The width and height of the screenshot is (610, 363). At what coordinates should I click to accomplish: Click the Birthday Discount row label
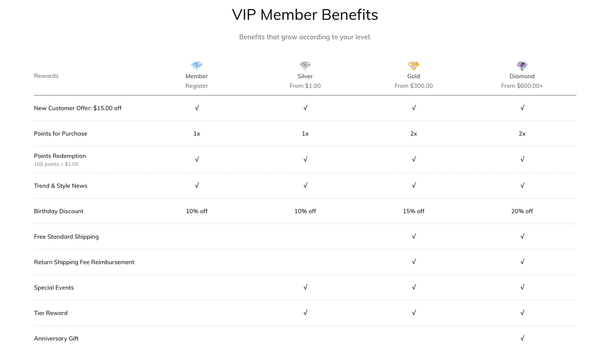pos(59,211)
